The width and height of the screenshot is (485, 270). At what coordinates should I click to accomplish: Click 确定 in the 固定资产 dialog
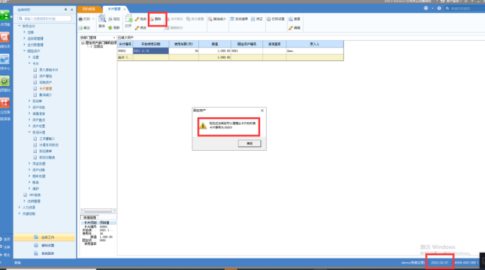click(x=249, y=144)
